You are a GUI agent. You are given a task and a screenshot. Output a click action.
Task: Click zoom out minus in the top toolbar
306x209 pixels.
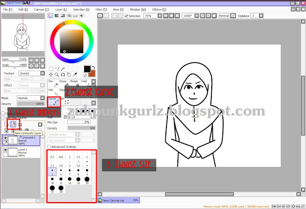[x=166, y=16]
